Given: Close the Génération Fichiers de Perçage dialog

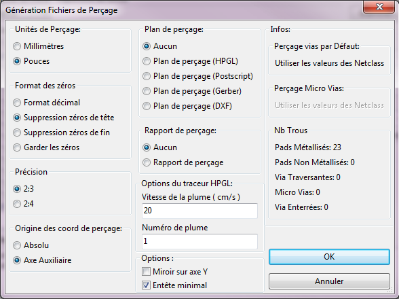Looking at the screenshot, I should [379, 7].
